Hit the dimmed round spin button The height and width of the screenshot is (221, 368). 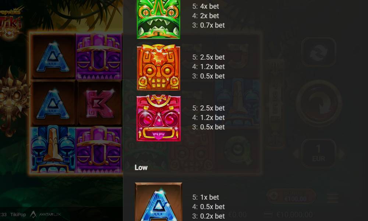pyautogui.click(x=319, y=104)
